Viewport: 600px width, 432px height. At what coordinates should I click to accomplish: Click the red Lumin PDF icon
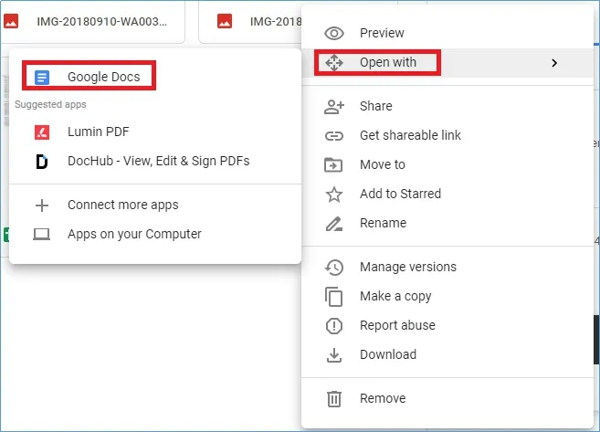pyautogui.click(x=42, y=132)
